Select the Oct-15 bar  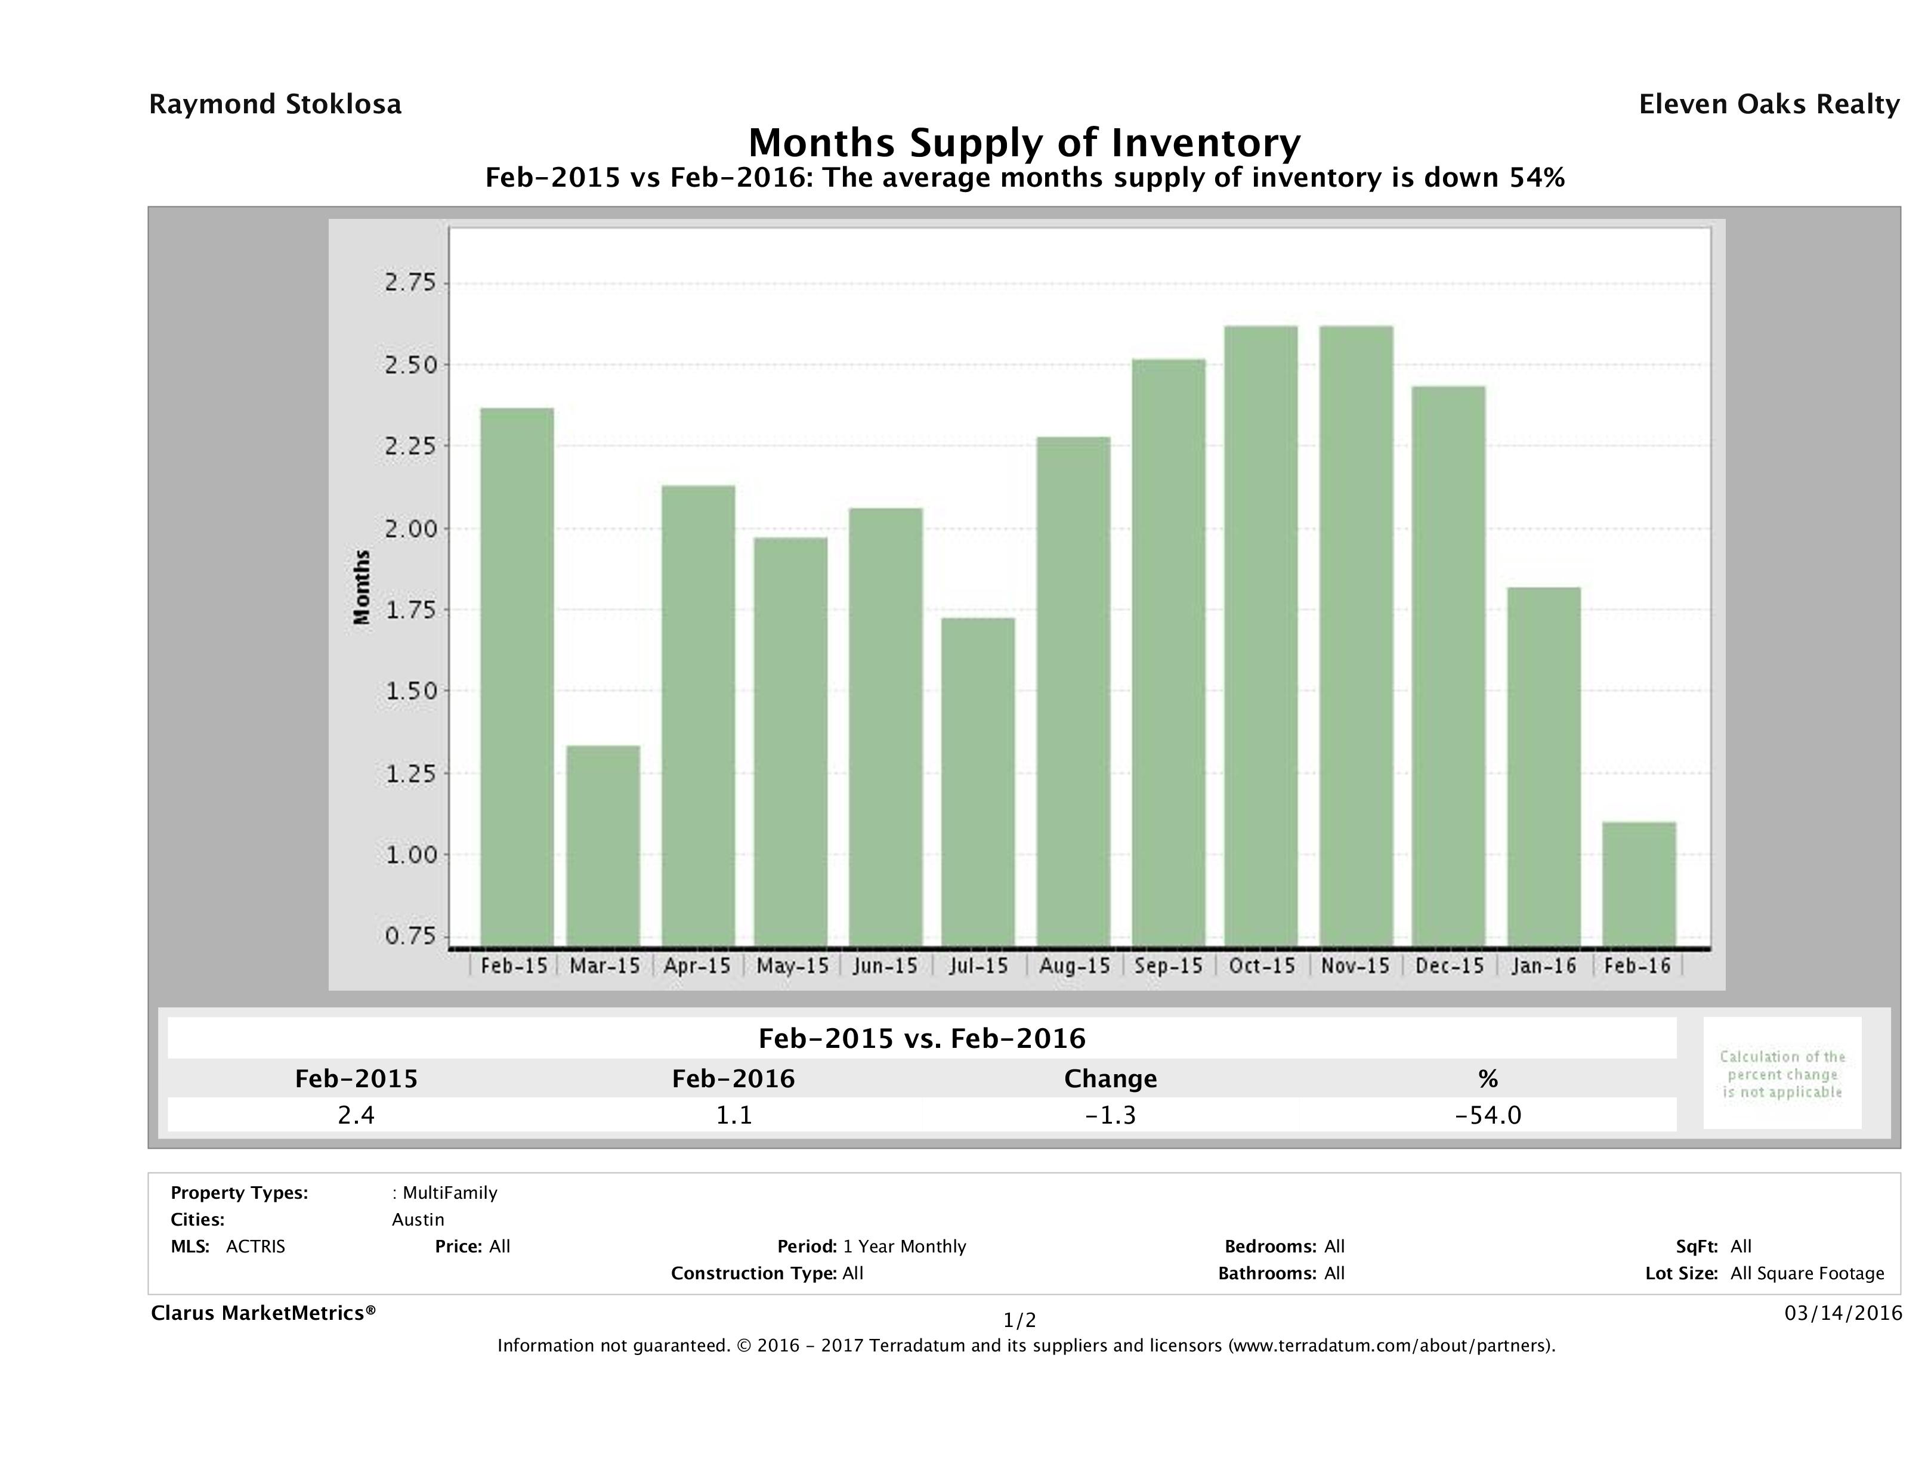[1261, 636]
